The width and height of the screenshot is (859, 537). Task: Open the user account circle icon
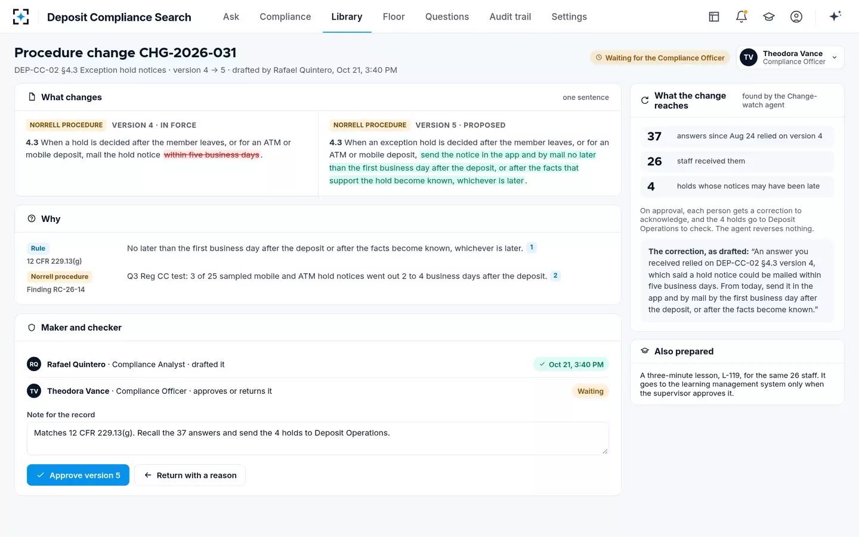tap(796, 17)
